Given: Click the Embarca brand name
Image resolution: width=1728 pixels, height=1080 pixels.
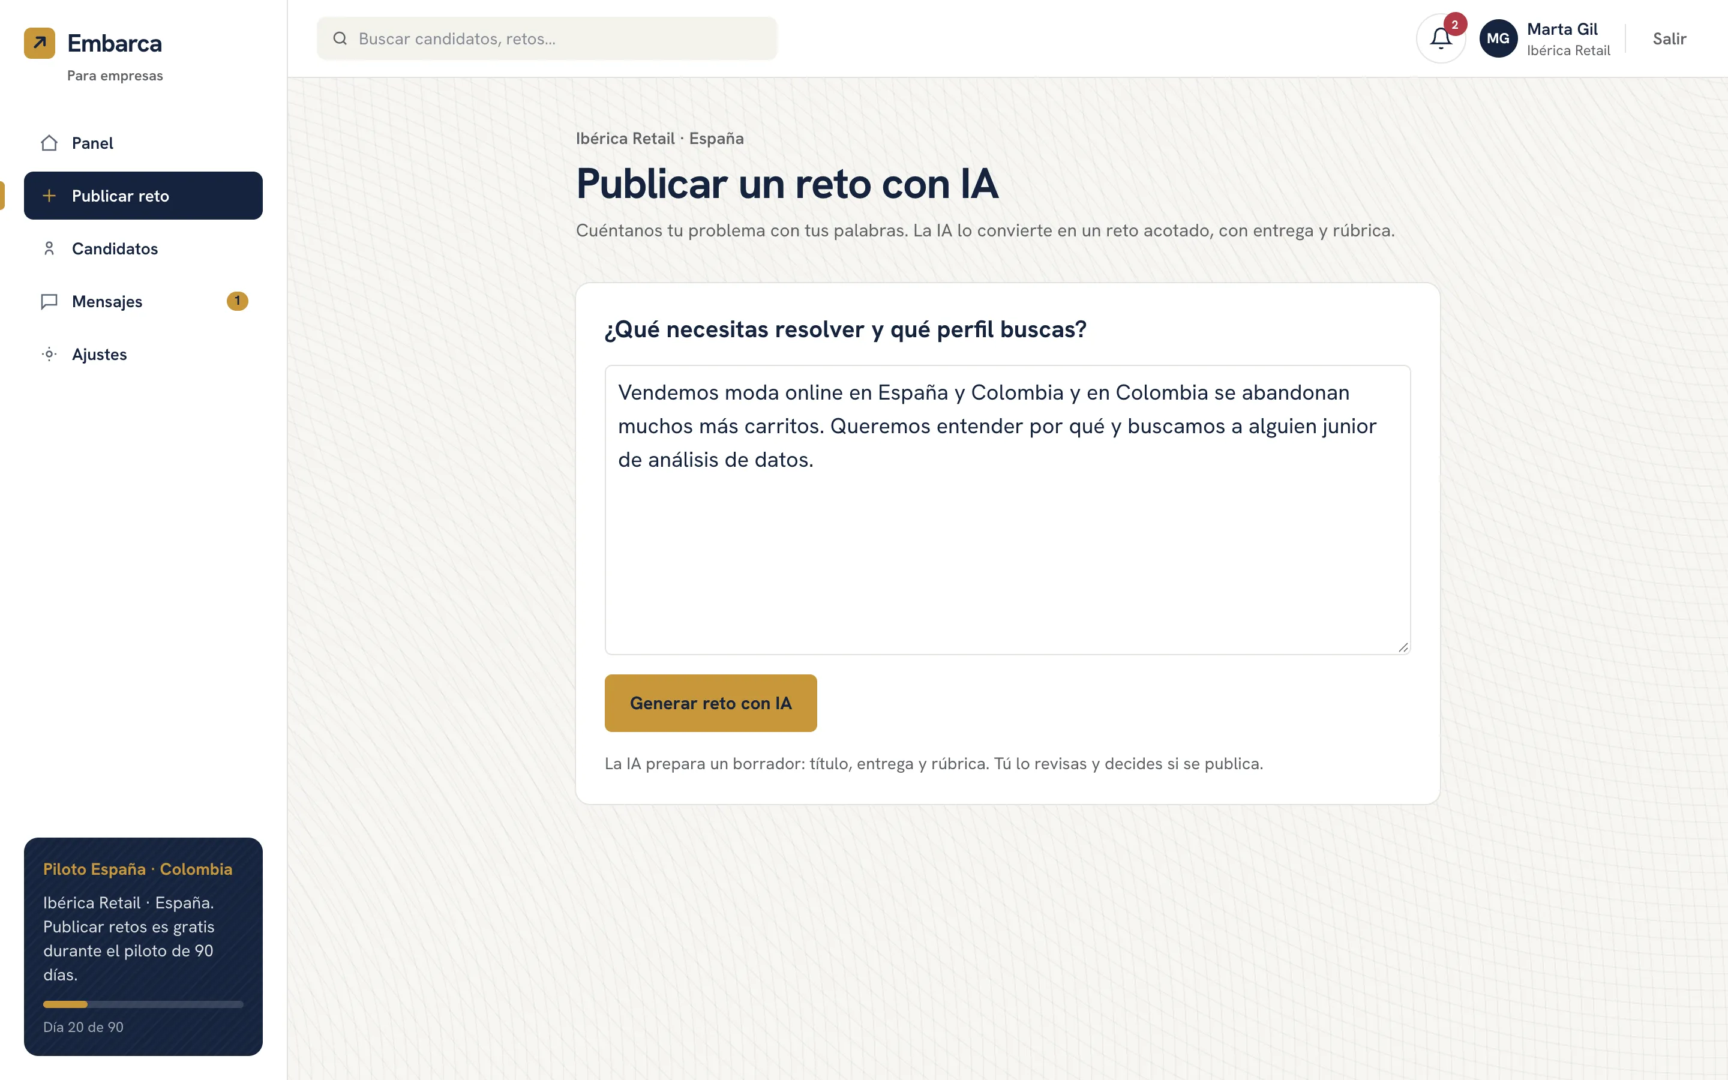Looking at the screenshot, I should tap(114, 43).
